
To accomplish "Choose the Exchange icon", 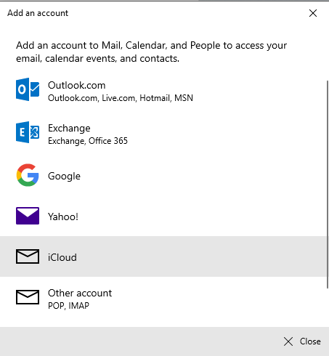I will coord(28,132).
